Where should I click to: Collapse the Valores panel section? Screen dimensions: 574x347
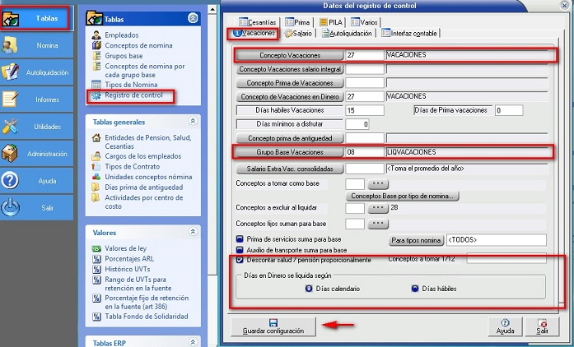click(193, 233)
